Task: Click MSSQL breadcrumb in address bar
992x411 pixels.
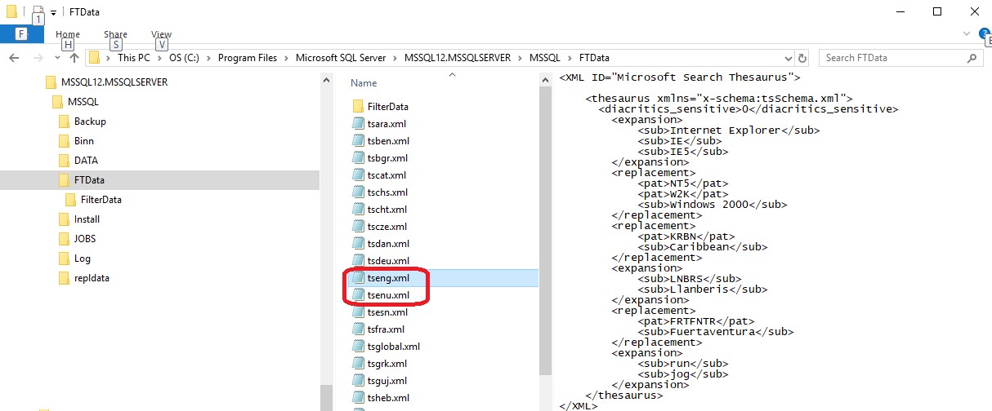Action: pyautogui.click(x=545, y=58)
